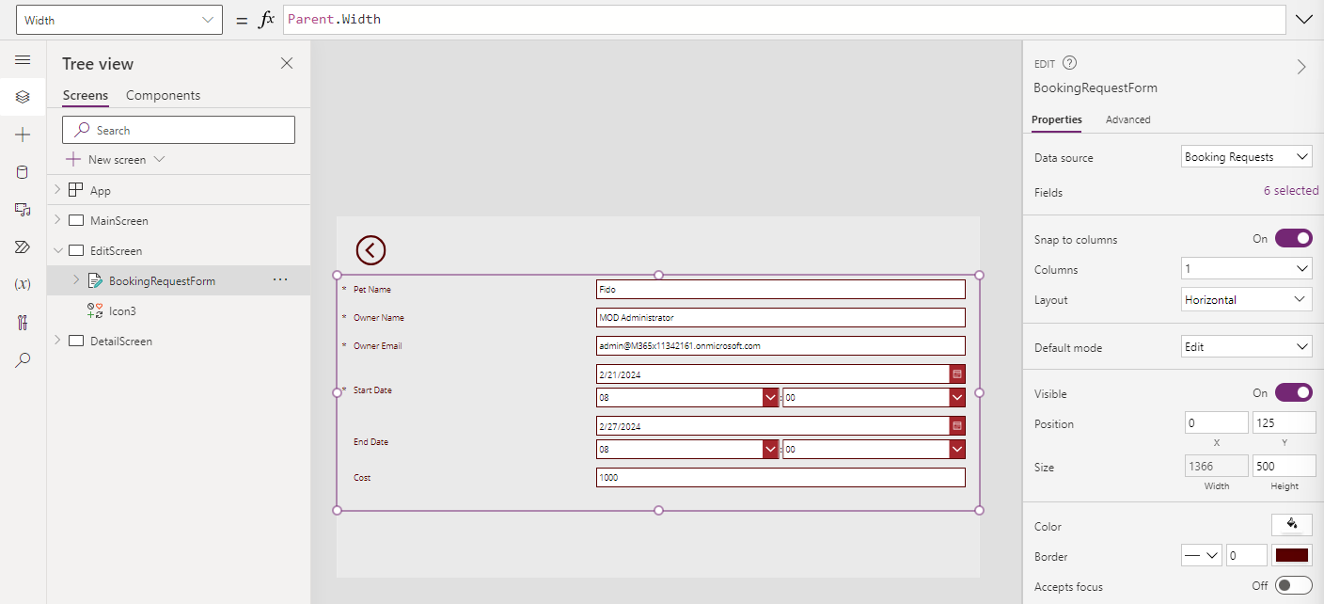The width and height of the screenshot is (1324, 604).
Task: Open the Layout Horizontal dropdown
Action: [x=1246, y=299]
